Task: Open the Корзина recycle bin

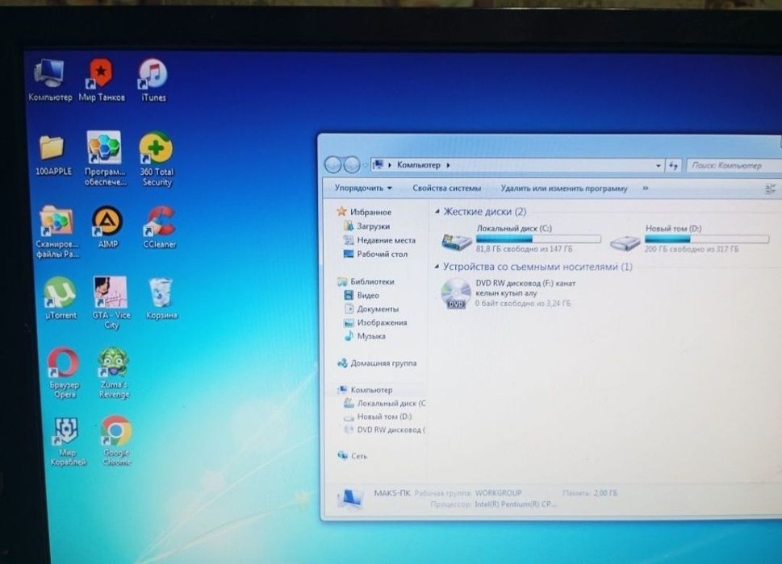Action: click(x=161, y=297)
